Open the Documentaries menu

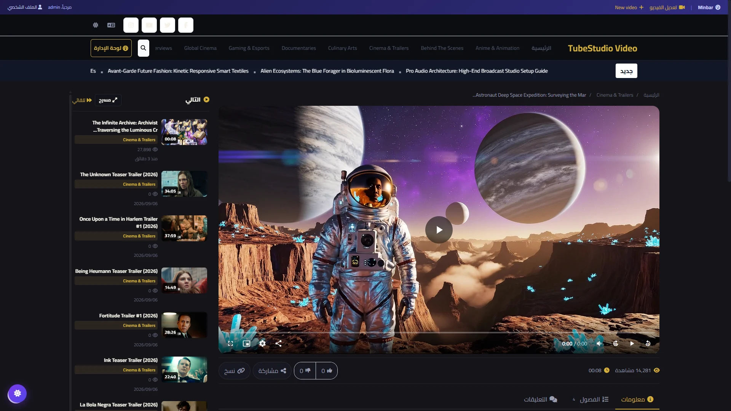pyautogui.click(x=299, y=48)
